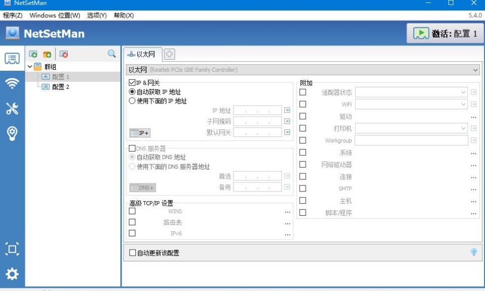The height and width of the screenshot is (291, 485).
Task: Open preferences gear icon at sidebar bottom
Action: 12,274
